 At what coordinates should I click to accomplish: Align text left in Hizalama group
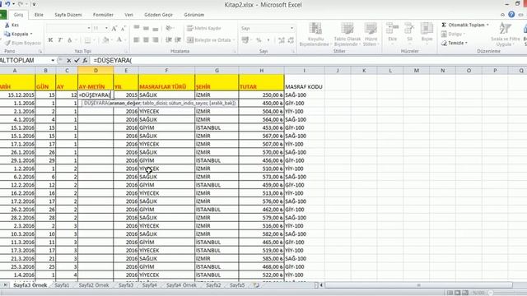click(137, 40)
